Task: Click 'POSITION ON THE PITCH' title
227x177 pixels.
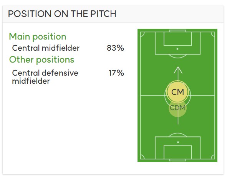Action: click(62, 14)
